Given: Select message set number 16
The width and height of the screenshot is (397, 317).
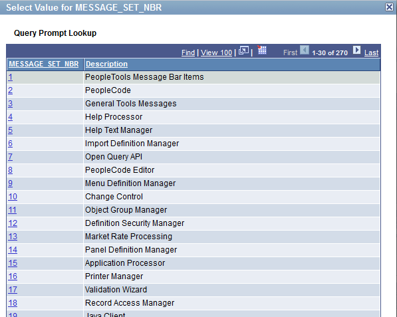Looking at the screenshot, I should pos(13,276).
